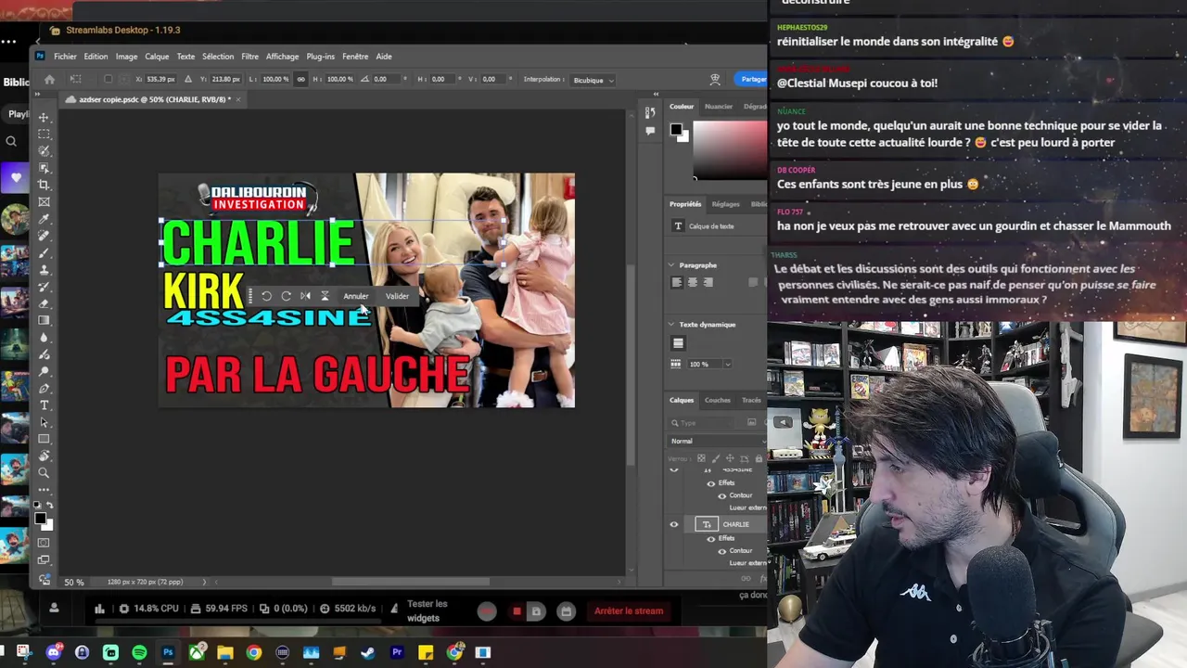The height and width of the screenshot is (668, 1187).
Task: Toggle 4SS4SINE layer Effets eye icon
Action: 711,482
